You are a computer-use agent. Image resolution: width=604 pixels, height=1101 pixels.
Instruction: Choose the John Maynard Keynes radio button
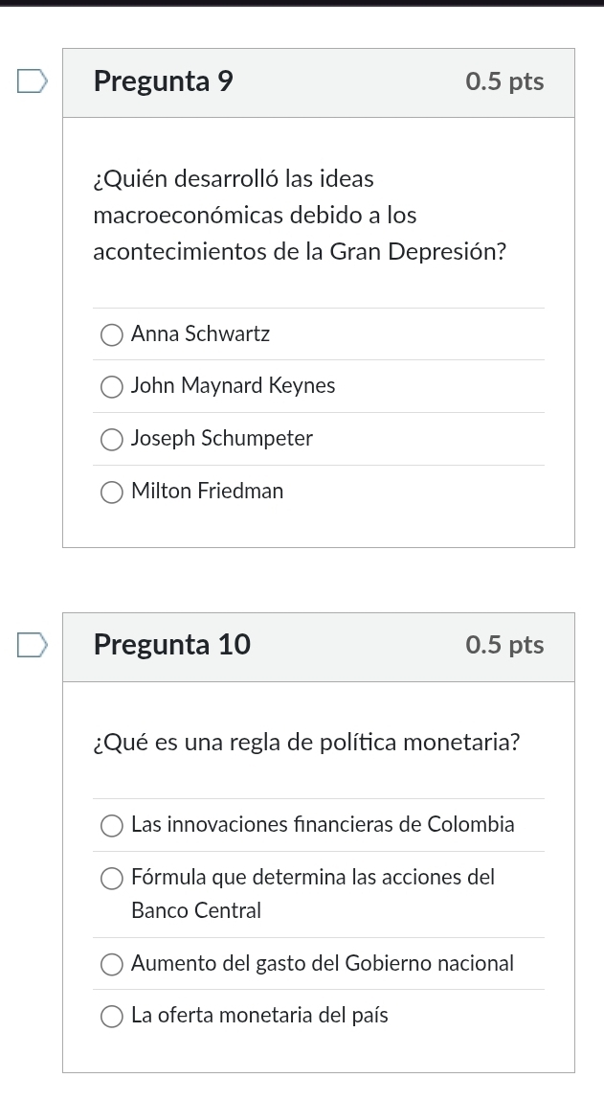tap(113, 386)
